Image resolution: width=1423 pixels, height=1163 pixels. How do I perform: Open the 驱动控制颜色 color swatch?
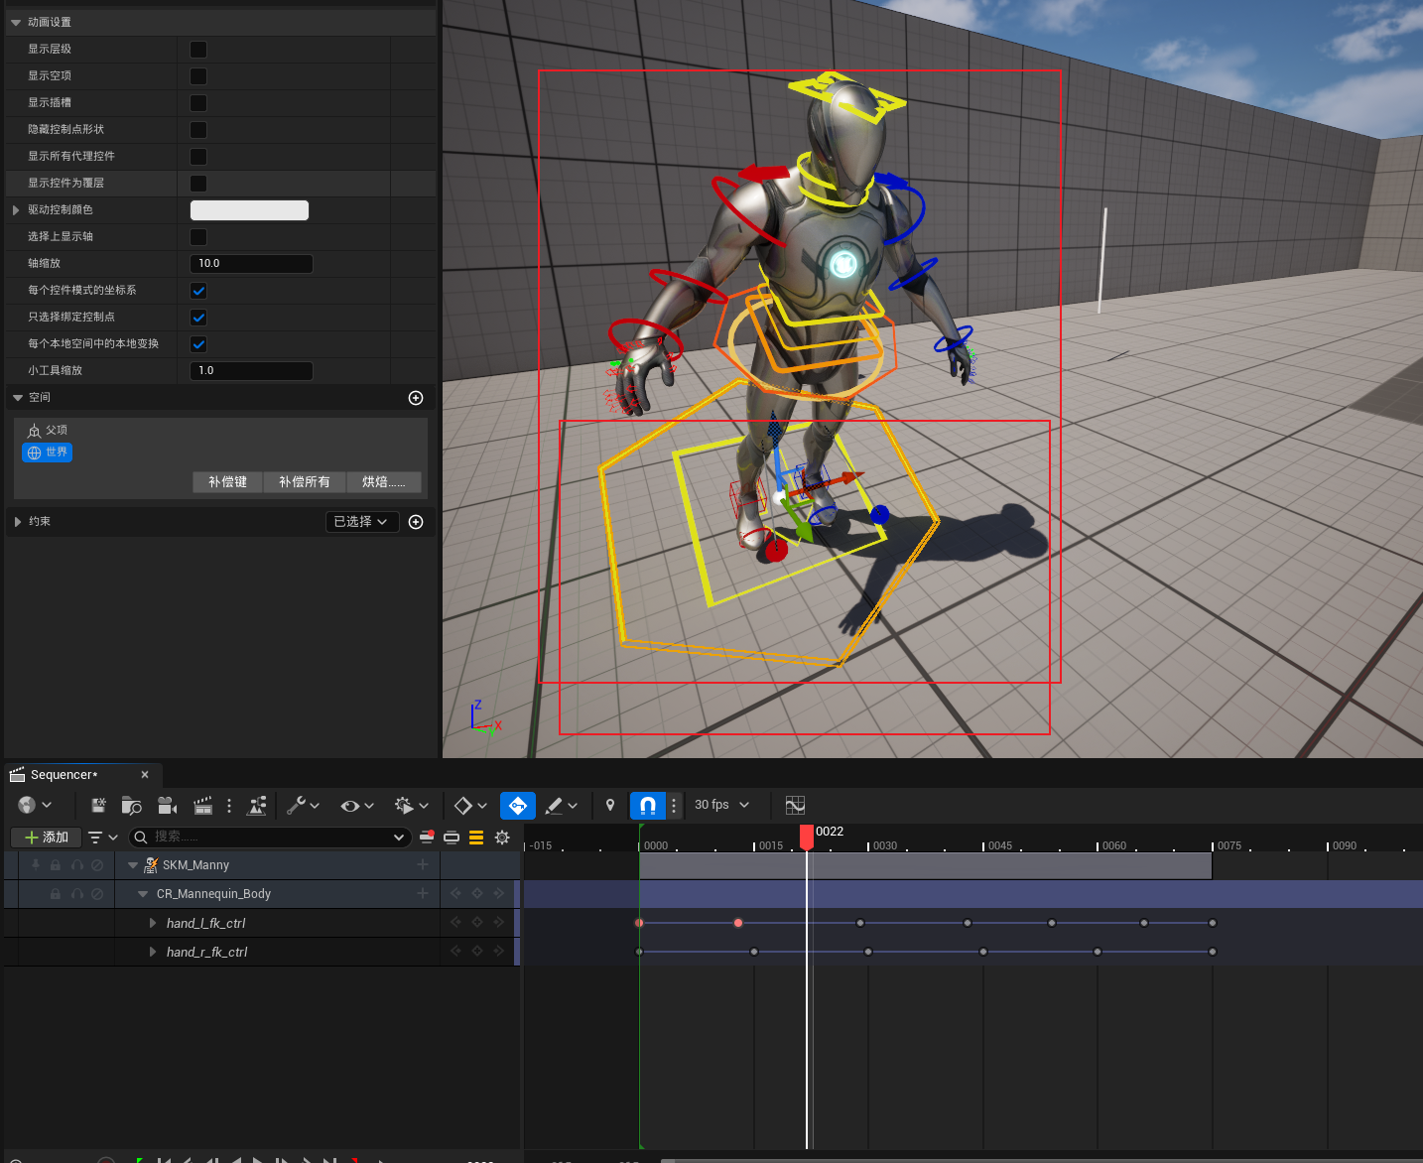pyautogui.click(x=249, y=210)
